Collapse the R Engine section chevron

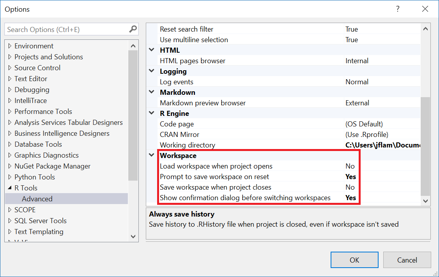151,113
